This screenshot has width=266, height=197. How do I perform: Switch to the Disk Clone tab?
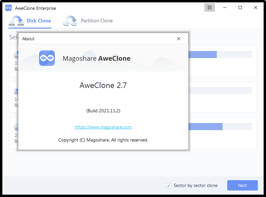click(30, 21)
